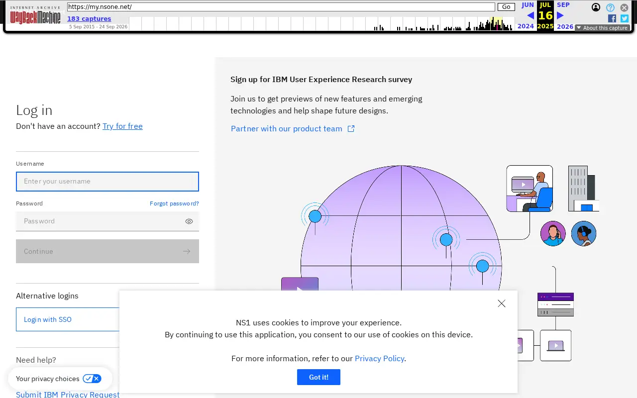Share capture on Facebook icon

(612, 18)
